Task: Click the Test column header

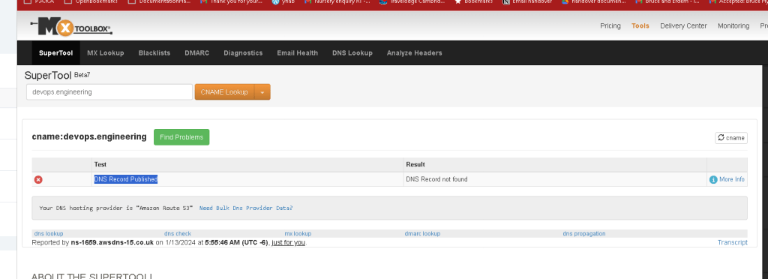Action: (100, 165)
